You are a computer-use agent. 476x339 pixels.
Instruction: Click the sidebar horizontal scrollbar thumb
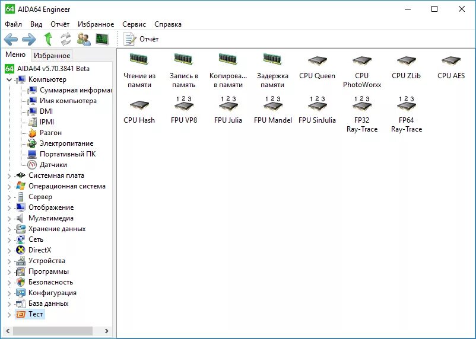pos(52,331)
